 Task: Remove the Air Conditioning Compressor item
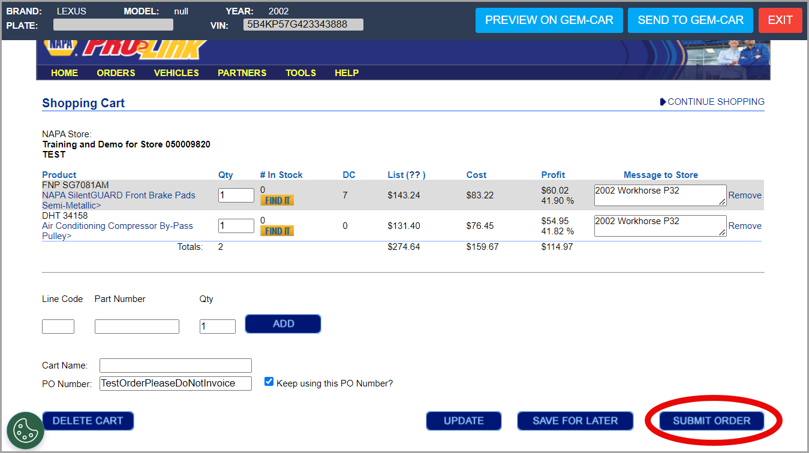(x=744, y=226)
